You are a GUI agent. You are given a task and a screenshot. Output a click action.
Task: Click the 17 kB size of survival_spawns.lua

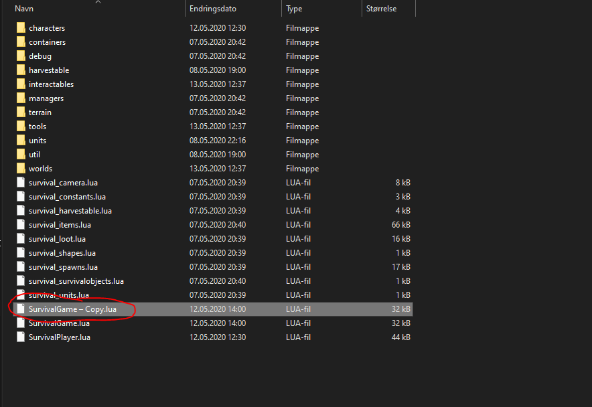pos(401,267)
